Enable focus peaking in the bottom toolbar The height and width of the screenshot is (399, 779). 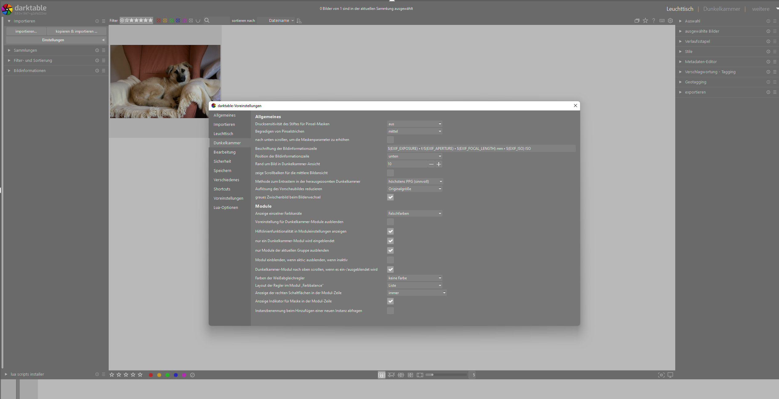(661, 375)
